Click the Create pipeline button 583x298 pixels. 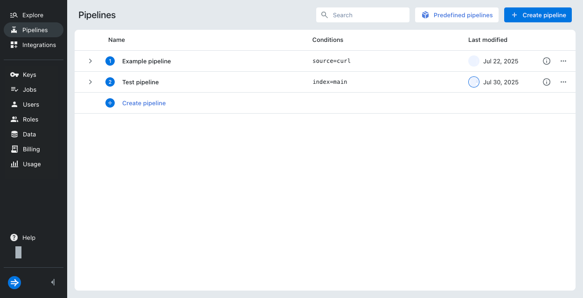tap(538, 15)
